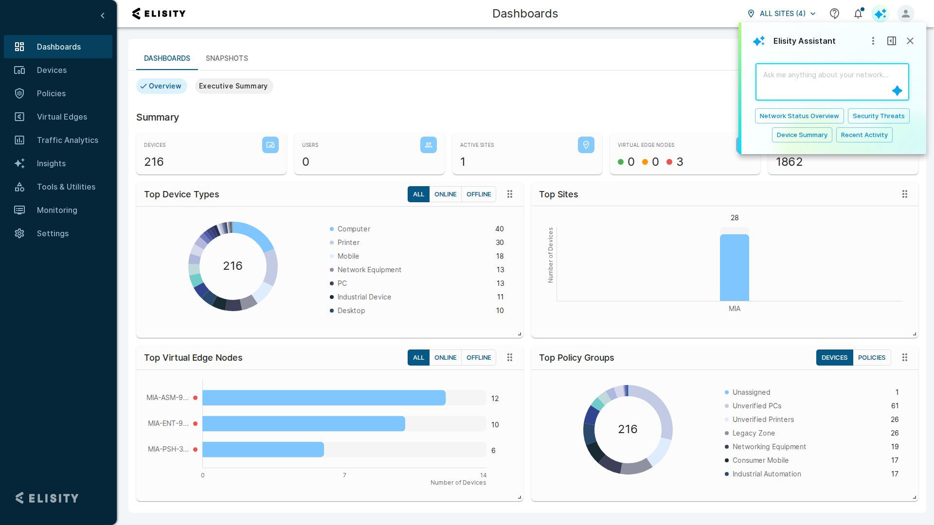
Task: Switch to the SNAPSHOTS tab
Action: 227,58
